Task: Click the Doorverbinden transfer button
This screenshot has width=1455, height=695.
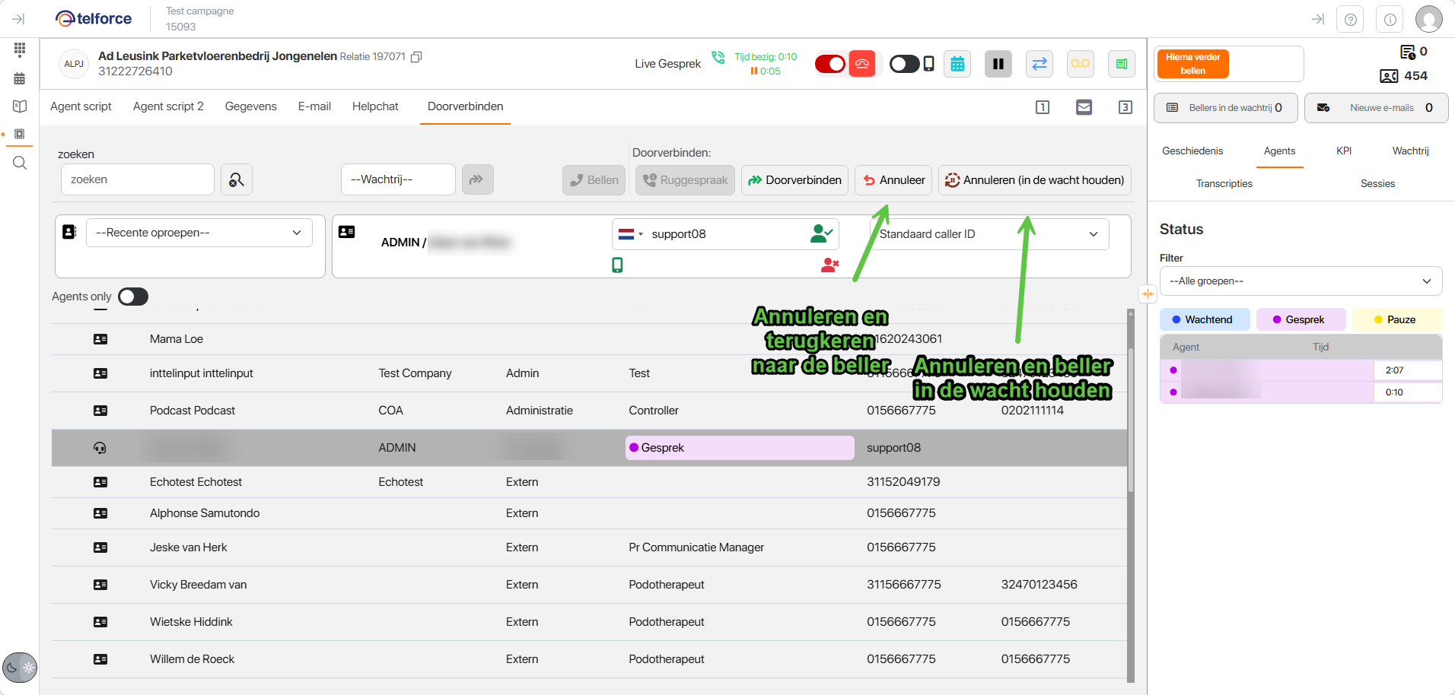Action: click(x=794, y=180)
